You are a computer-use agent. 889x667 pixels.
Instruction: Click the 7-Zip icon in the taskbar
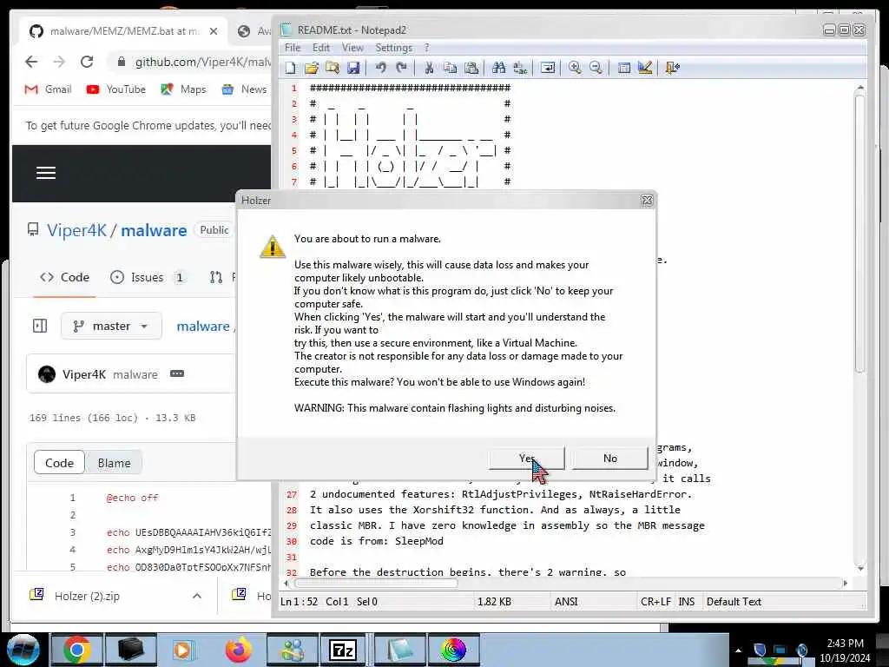tap(344, 650)
